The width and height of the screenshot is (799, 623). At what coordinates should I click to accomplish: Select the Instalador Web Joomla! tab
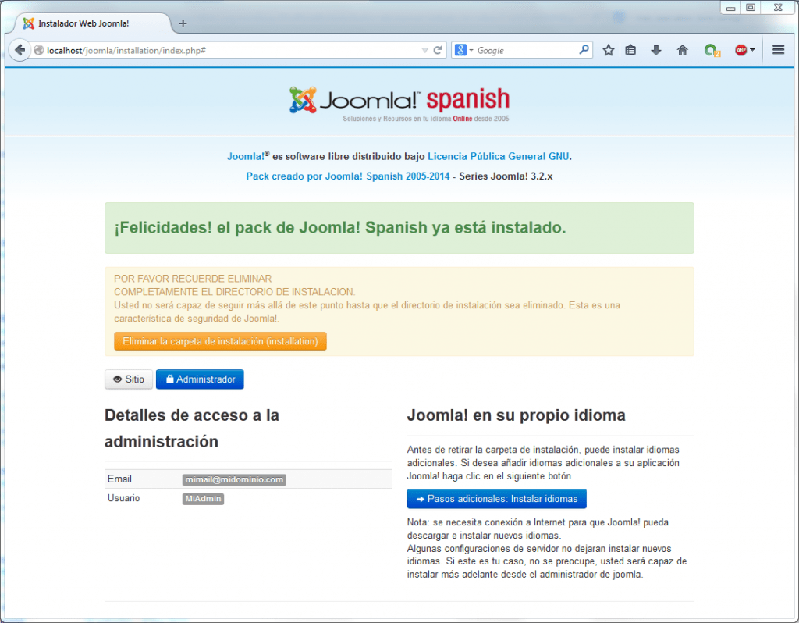86,23
